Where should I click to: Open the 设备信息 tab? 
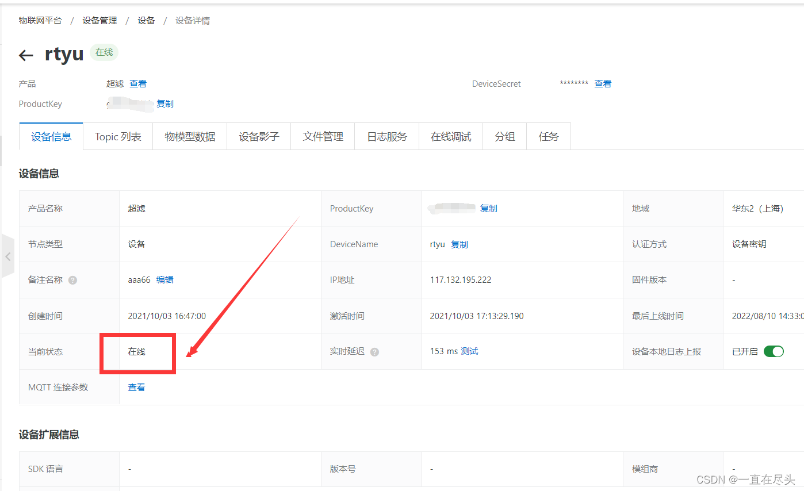[51, 136]
